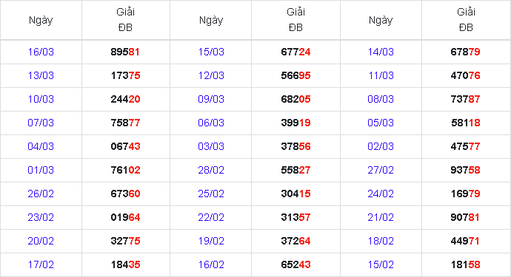Select the 09/03 date link

pyautogui.click(x=211, y=99)
